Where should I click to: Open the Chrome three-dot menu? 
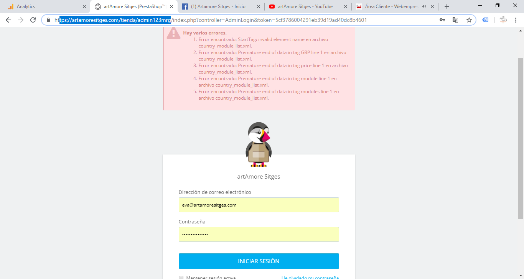(x=516, y=20)
